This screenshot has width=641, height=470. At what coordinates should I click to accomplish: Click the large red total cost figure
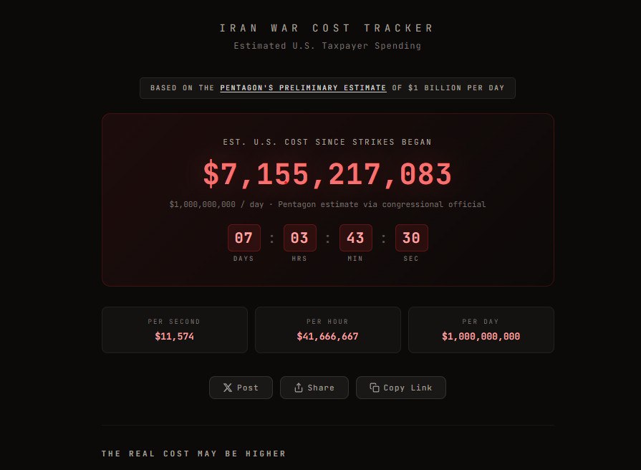pos(327,175)
